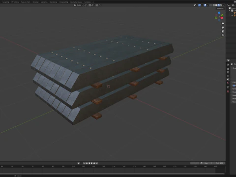Toggle proportional editing
This screenshot has height=177, width=236.
97,5
